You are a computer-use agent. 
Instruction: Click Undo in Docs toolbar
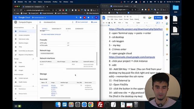pos(104,23)
